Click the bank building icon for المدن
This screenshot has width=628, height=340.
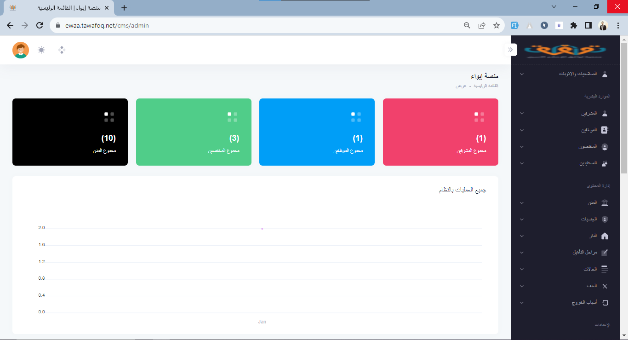click(605, 203)
